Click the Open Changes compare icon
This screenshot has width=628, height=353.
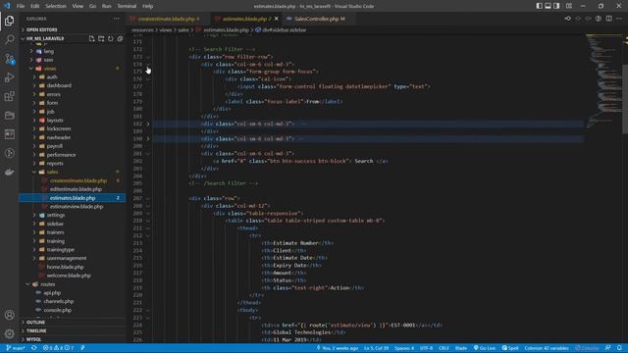pyautogui.click(x=568, y=19)
